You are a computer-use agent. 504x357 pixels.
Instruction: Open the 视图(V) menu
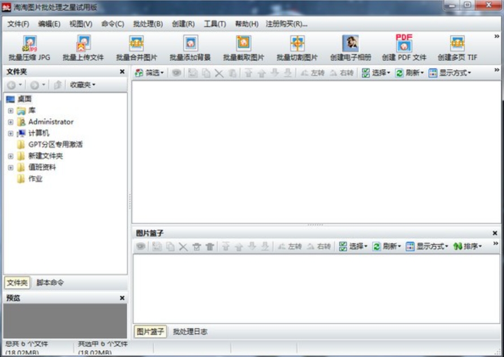click(81, 24)
